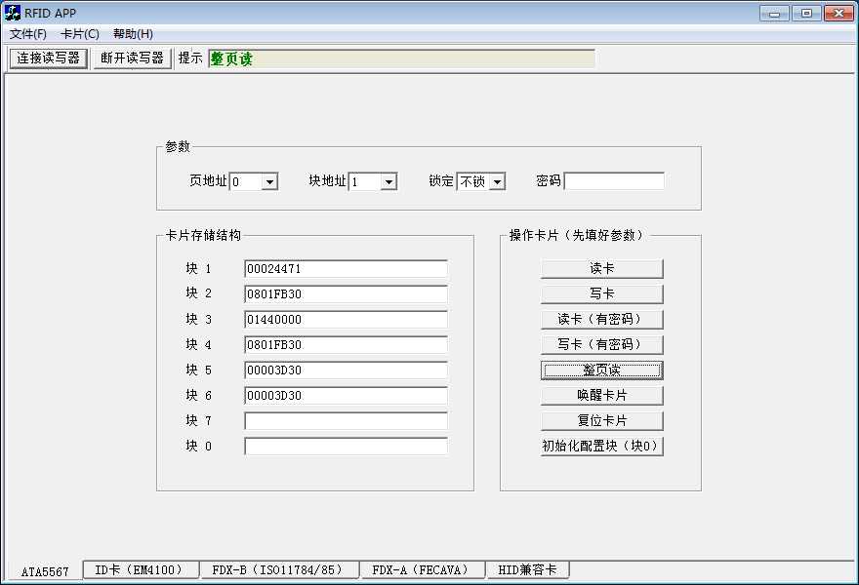
Task: Close the RFID APP window
Action: 839,13
